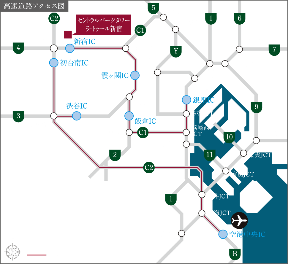Click the route 11 shield
Screen dimensions: 288x264
click(210, 155)
